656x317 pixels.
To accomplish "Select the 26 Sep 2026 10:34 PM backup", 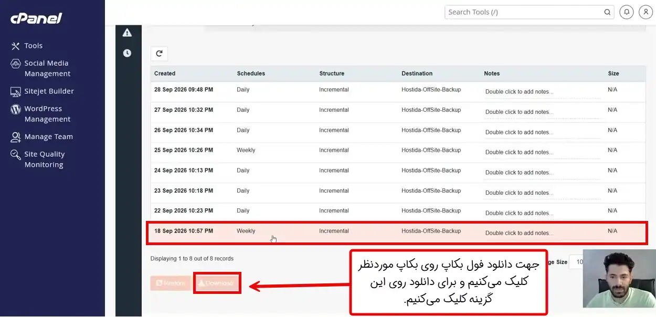I will pos(398,132).
